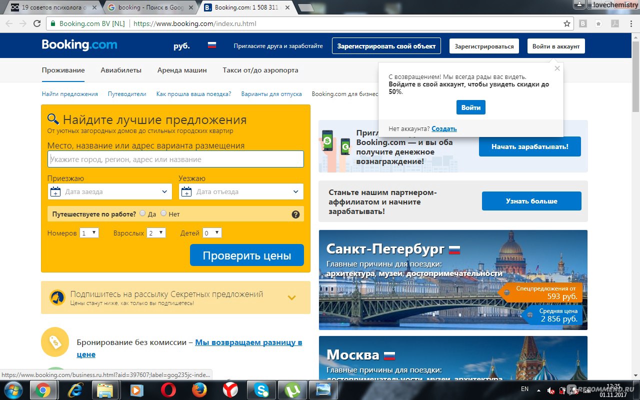Open the руб. currency selector
Image resolution: width=640 pixels, height=400 pixels.
(x=181, y=46)
